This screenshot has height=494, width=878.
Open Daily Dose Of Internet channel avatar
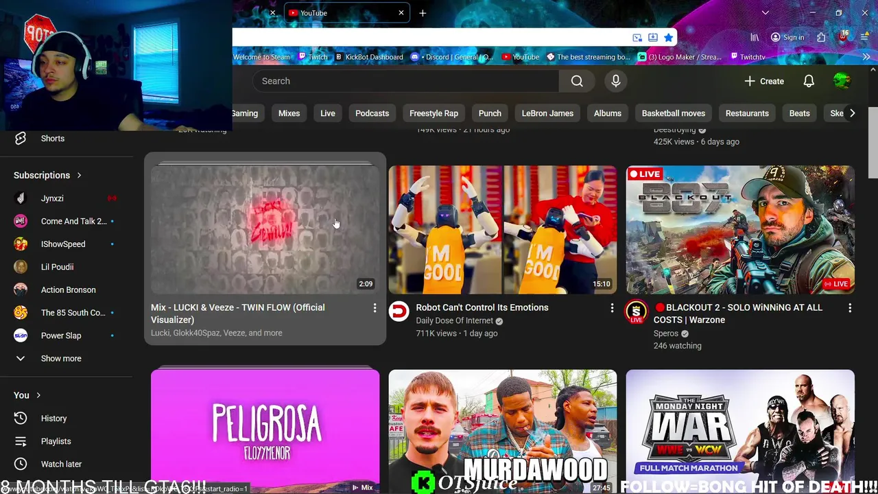(399, 311)
